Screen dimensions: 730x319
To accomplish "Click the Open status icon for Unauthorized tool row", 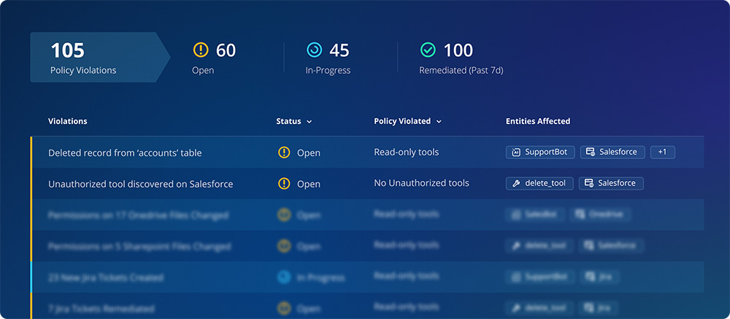I will 284,183.
